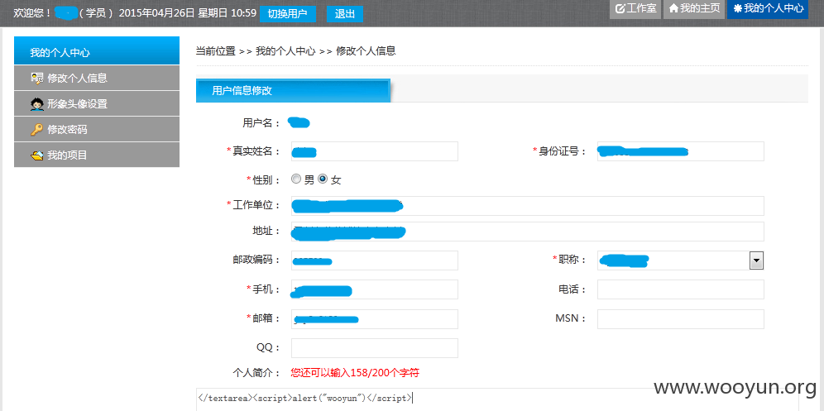Click the 身份证号 input field
824x411 pixels.
pyautogui.click(x=681, y=151)
